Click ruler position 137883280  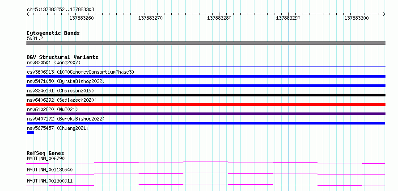219,18
